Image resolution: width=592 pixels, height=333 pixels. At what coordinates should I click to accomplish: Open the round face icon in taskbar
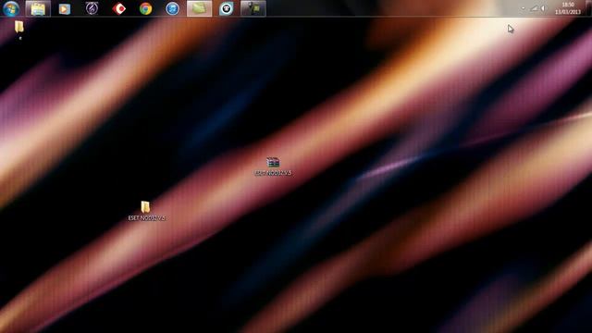226,8
